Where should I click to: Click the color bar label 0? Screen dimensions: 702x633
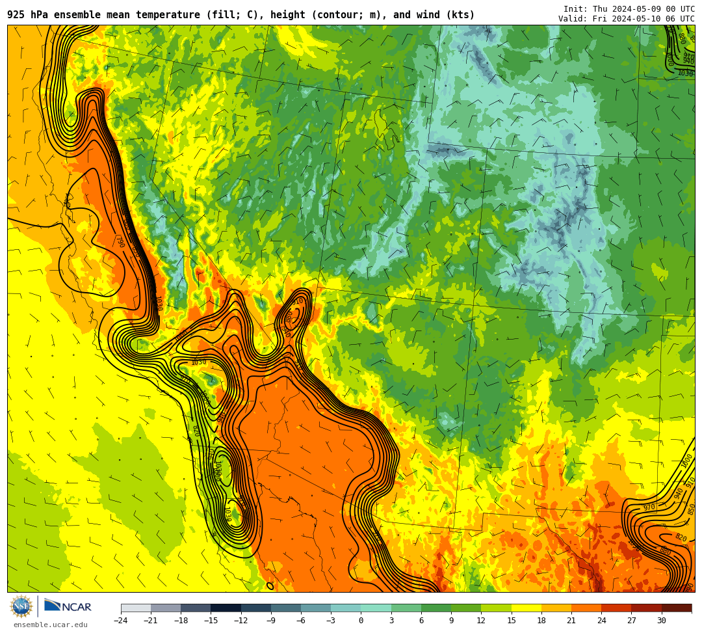click(x=361, y=621)
